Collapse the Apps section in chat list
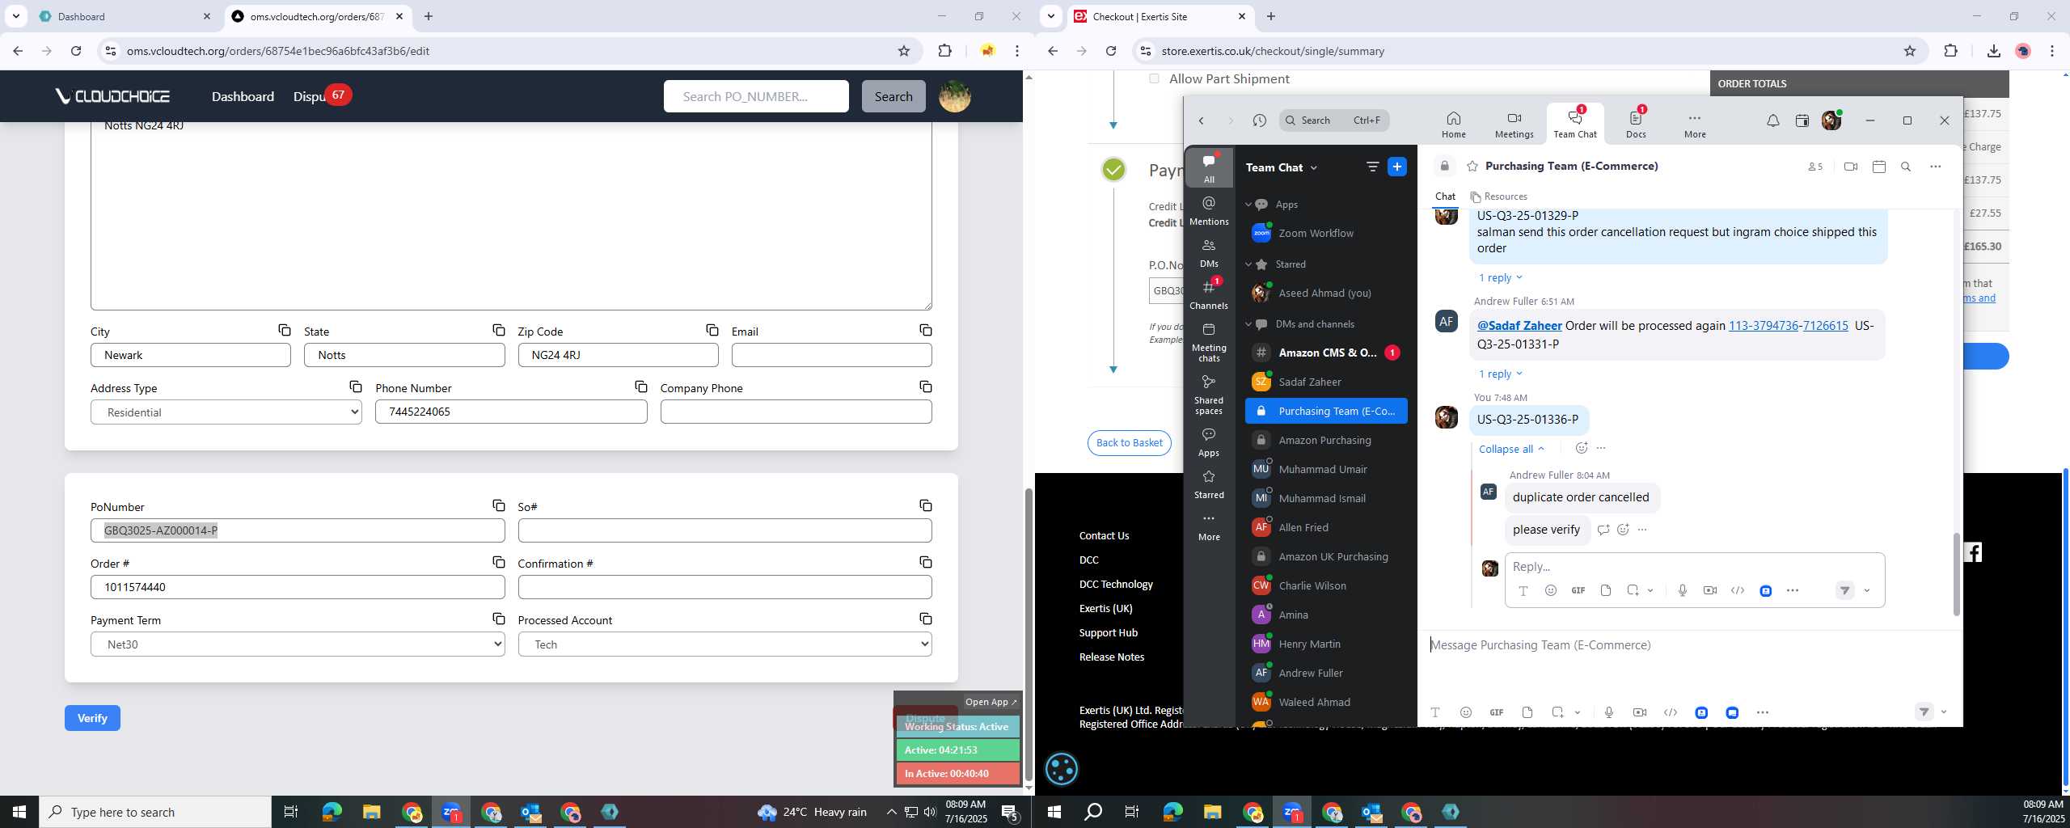 point(1248,205)
